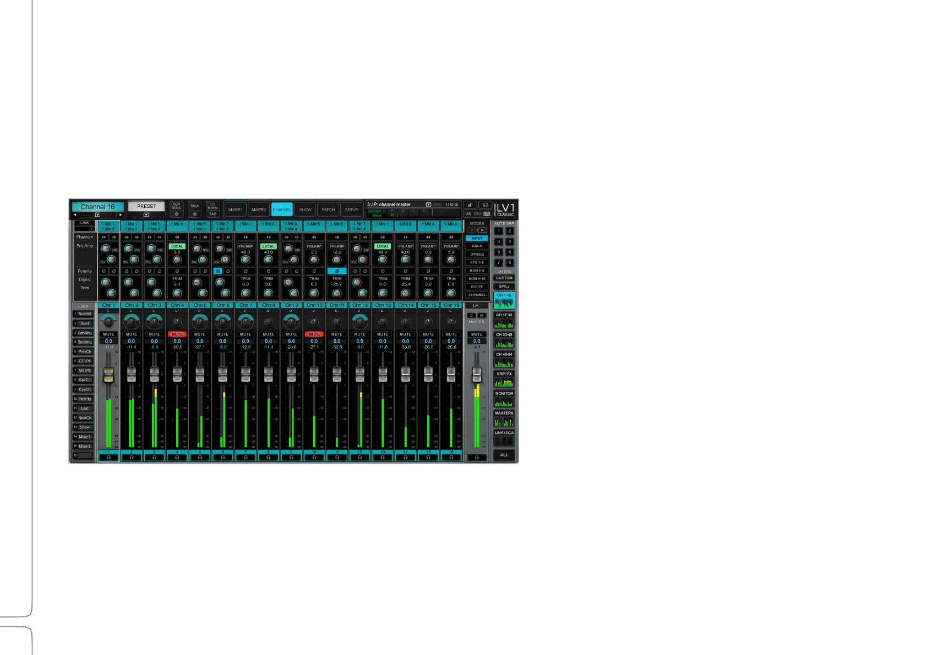Toggle the LOCAL button on Chn 8

coord(269,246)
